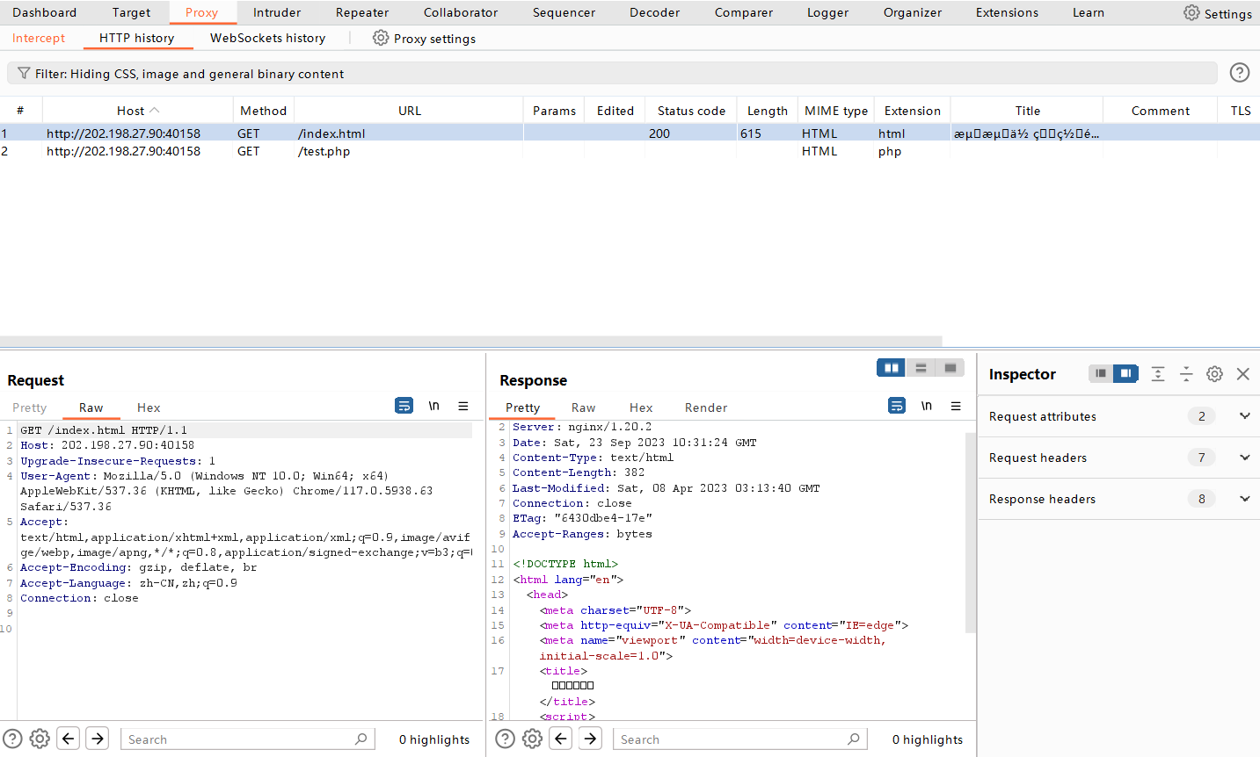Open the HTTP history filter bar
1260x757 pixels.
(x=613, y=74)
